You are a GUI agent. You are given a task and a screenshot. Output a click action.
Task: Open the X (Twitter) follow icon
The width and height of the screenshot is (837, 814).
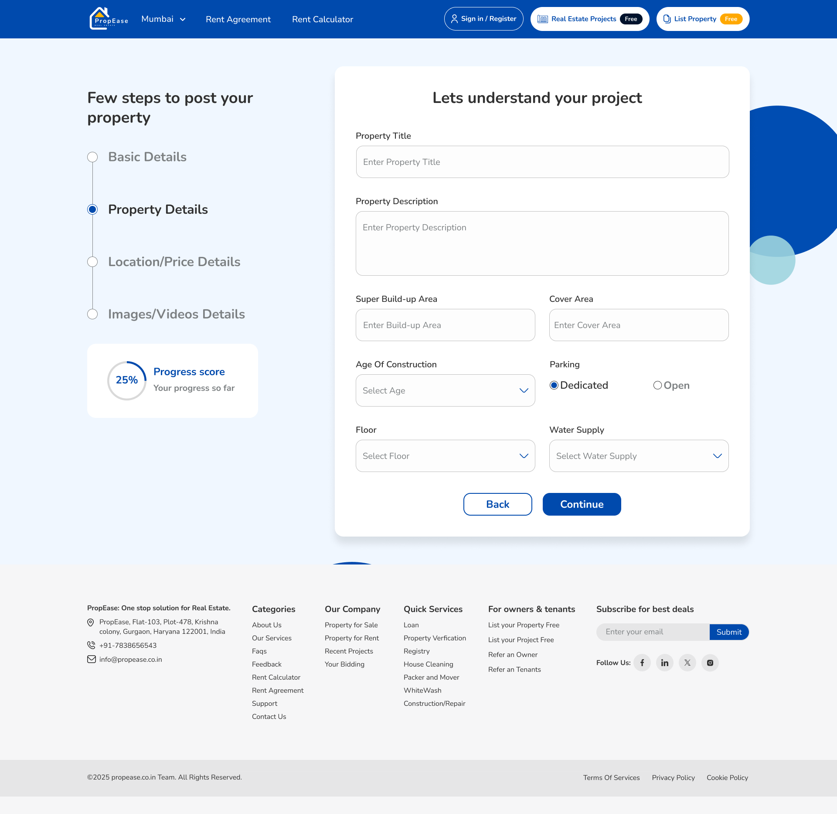pos(687,663)
